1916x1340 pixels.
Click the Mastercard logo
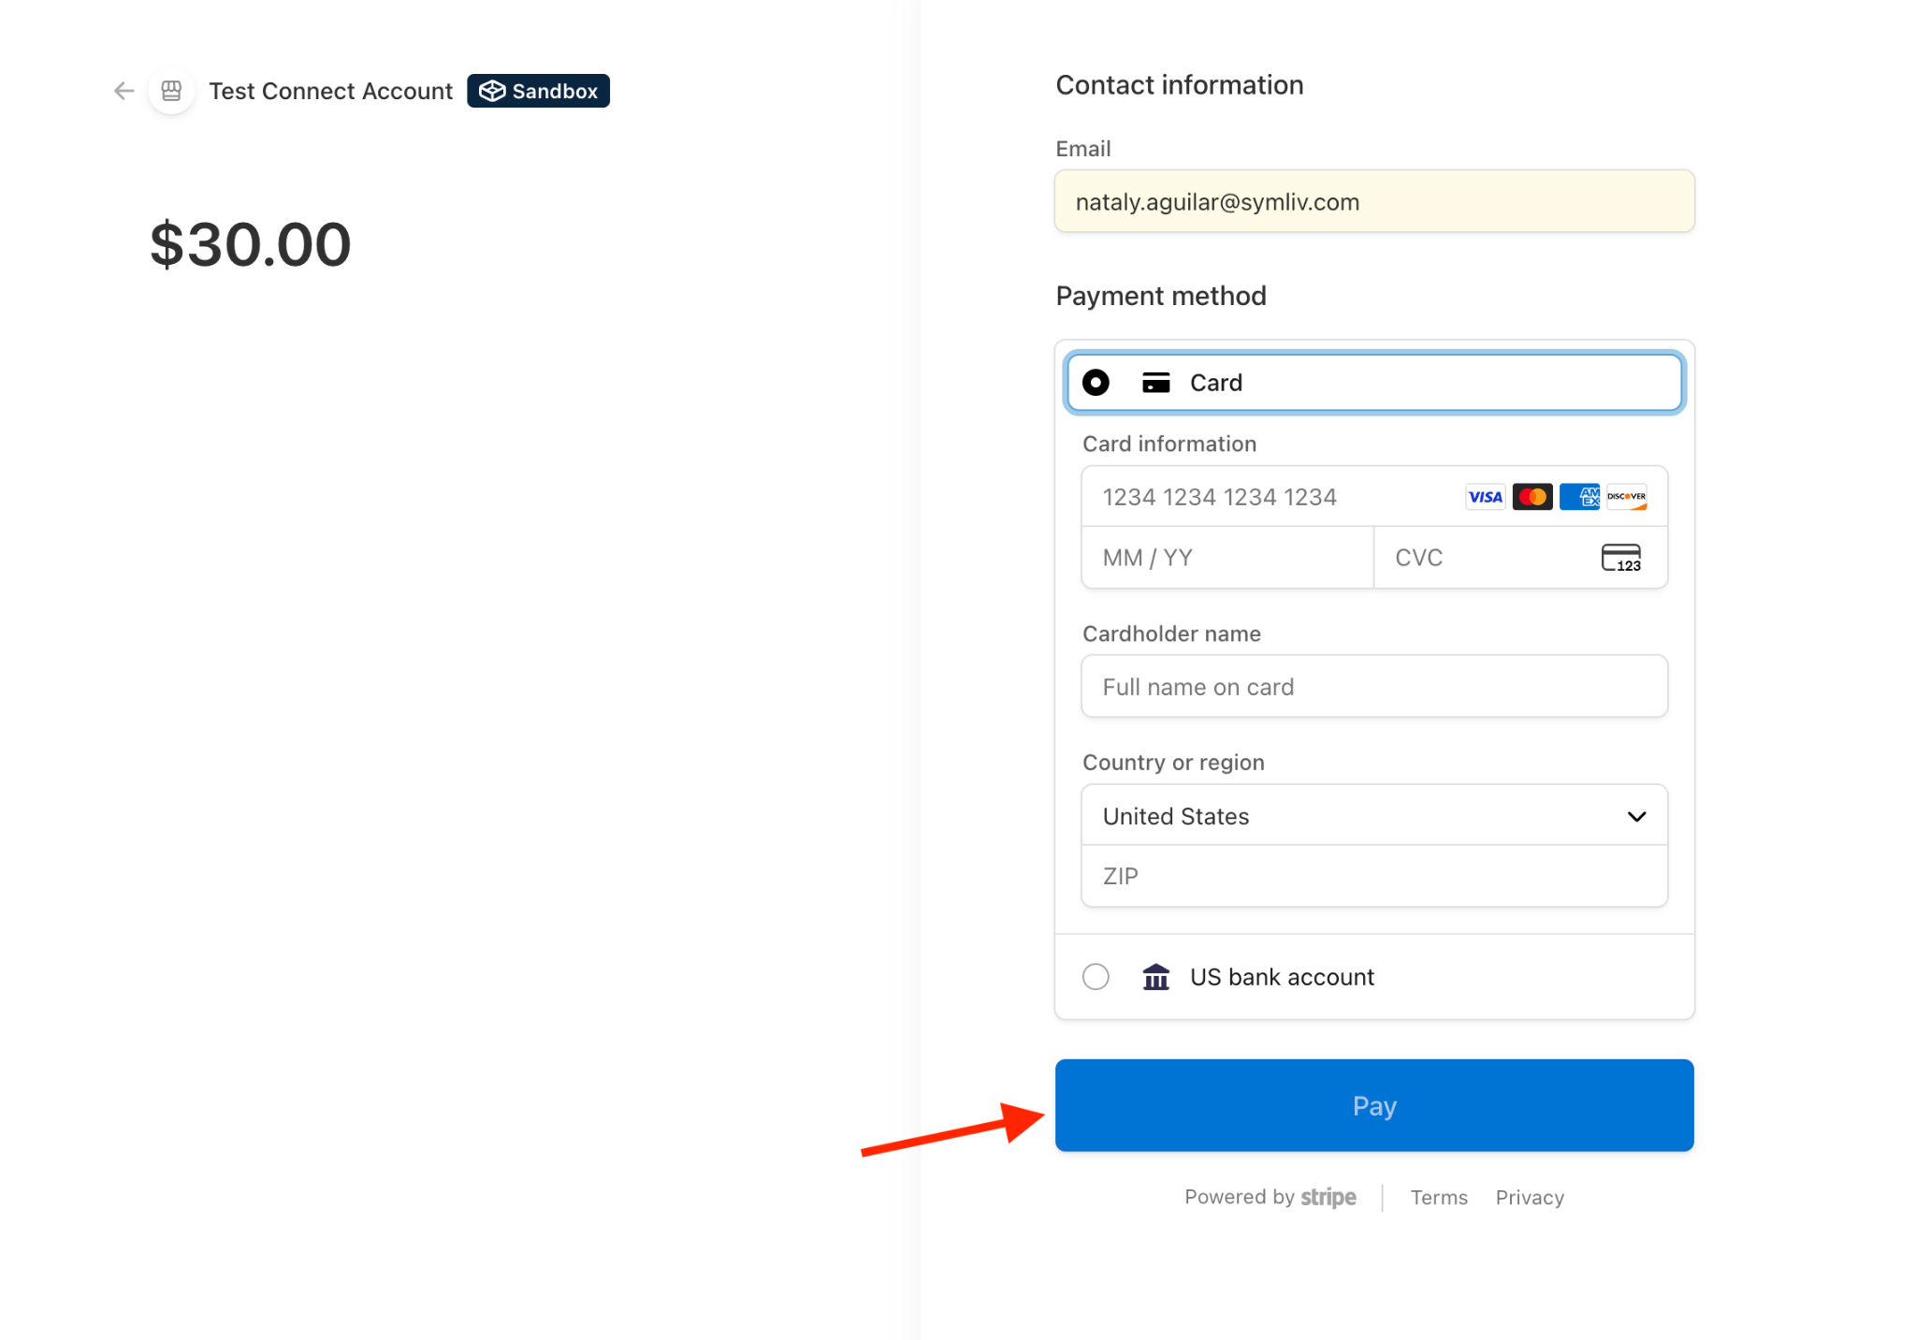pyautogui.click(x=1531, y=497)
